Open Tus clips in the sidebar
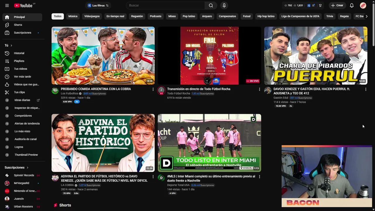The height and width of the screenshot is (211, 375). coord(22,92)
